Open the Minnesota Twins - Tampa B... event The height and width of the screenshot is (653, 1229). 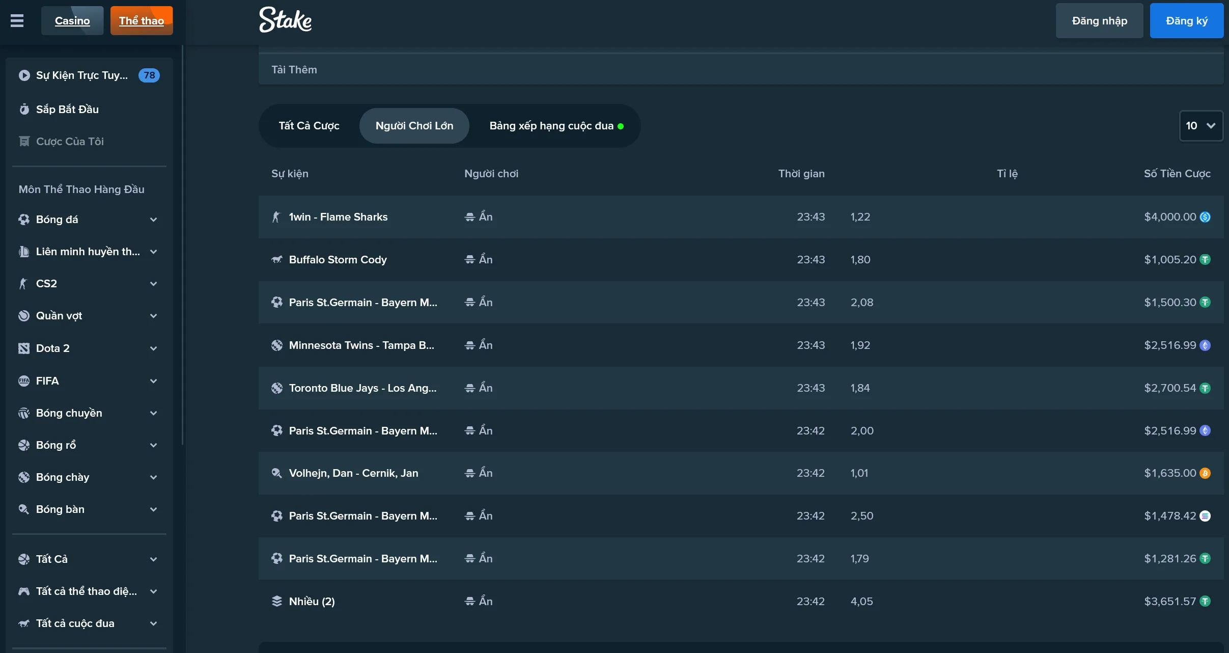361,345
